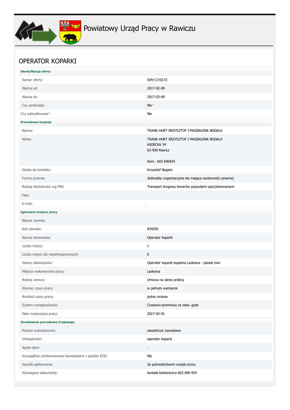Click the green arrow cards logo

point(36,32)
